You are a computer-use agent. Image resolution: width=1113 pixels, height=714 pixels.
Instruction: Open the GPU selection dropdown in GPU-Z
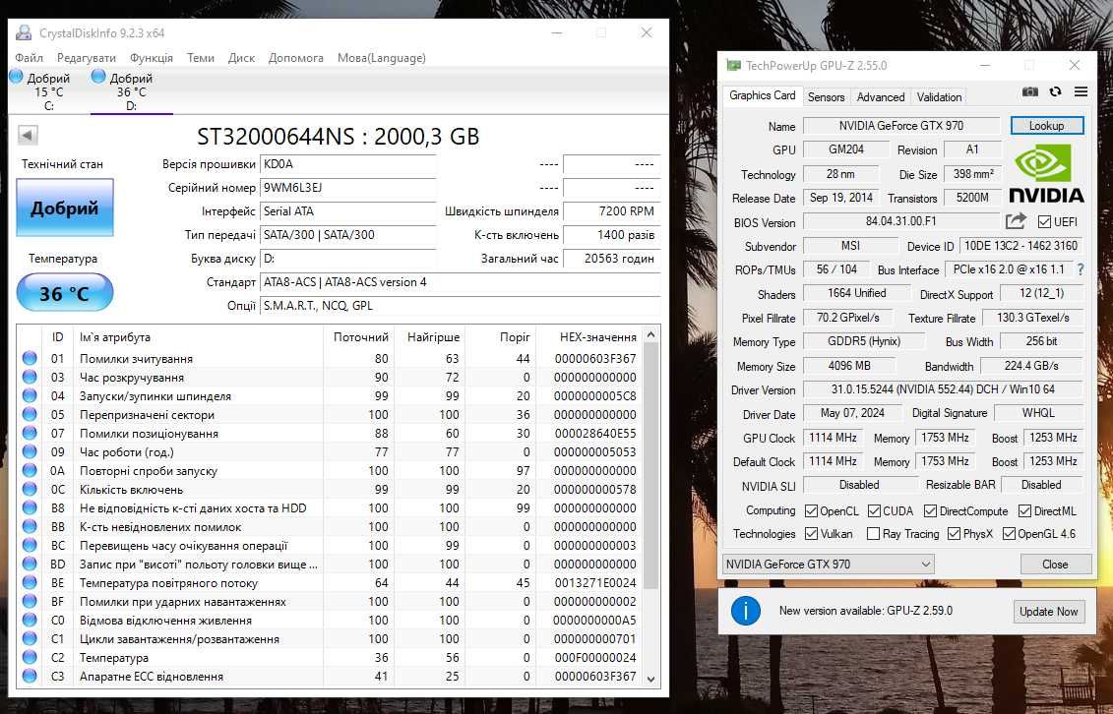pyautogui.click(x=828, y=565)
